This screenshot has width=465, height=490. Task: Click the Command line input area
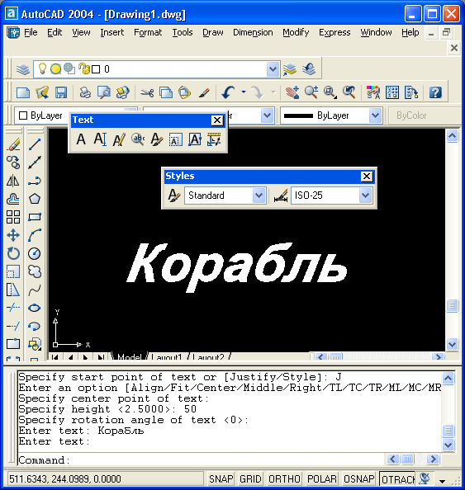(x=200, y=460)
